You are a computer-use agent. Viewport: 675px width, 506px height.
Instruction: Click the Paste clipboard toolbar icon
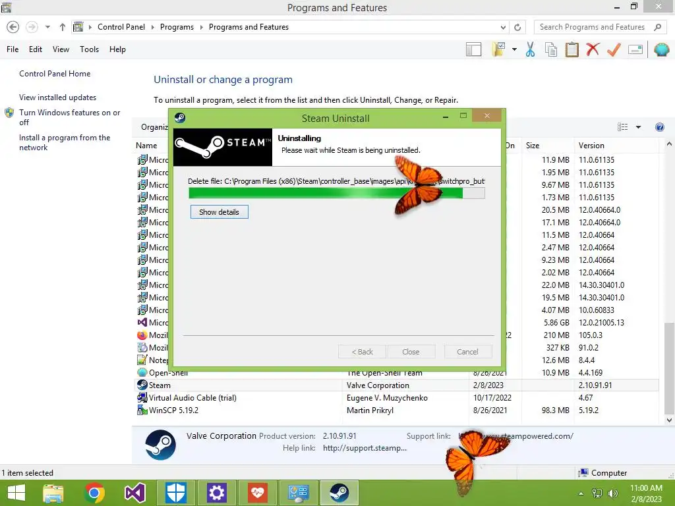tap(572, 49)
